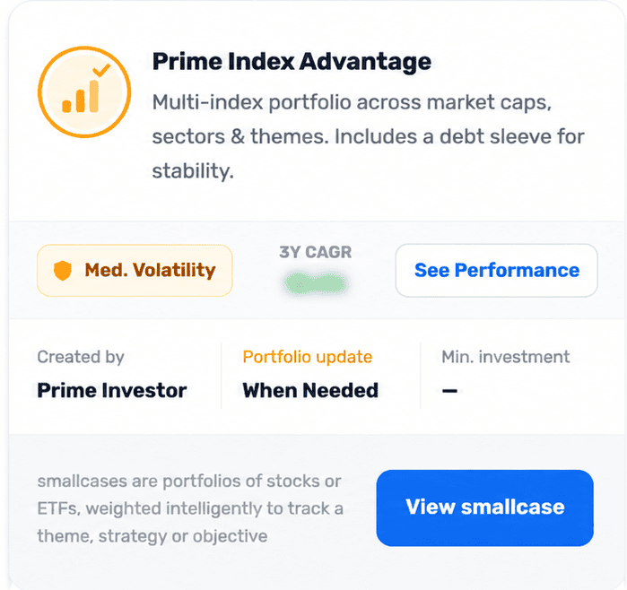The width and height of the screenshot is (627, 590).
Task: Click the Min. investment dash value
Action: [449, 391]
